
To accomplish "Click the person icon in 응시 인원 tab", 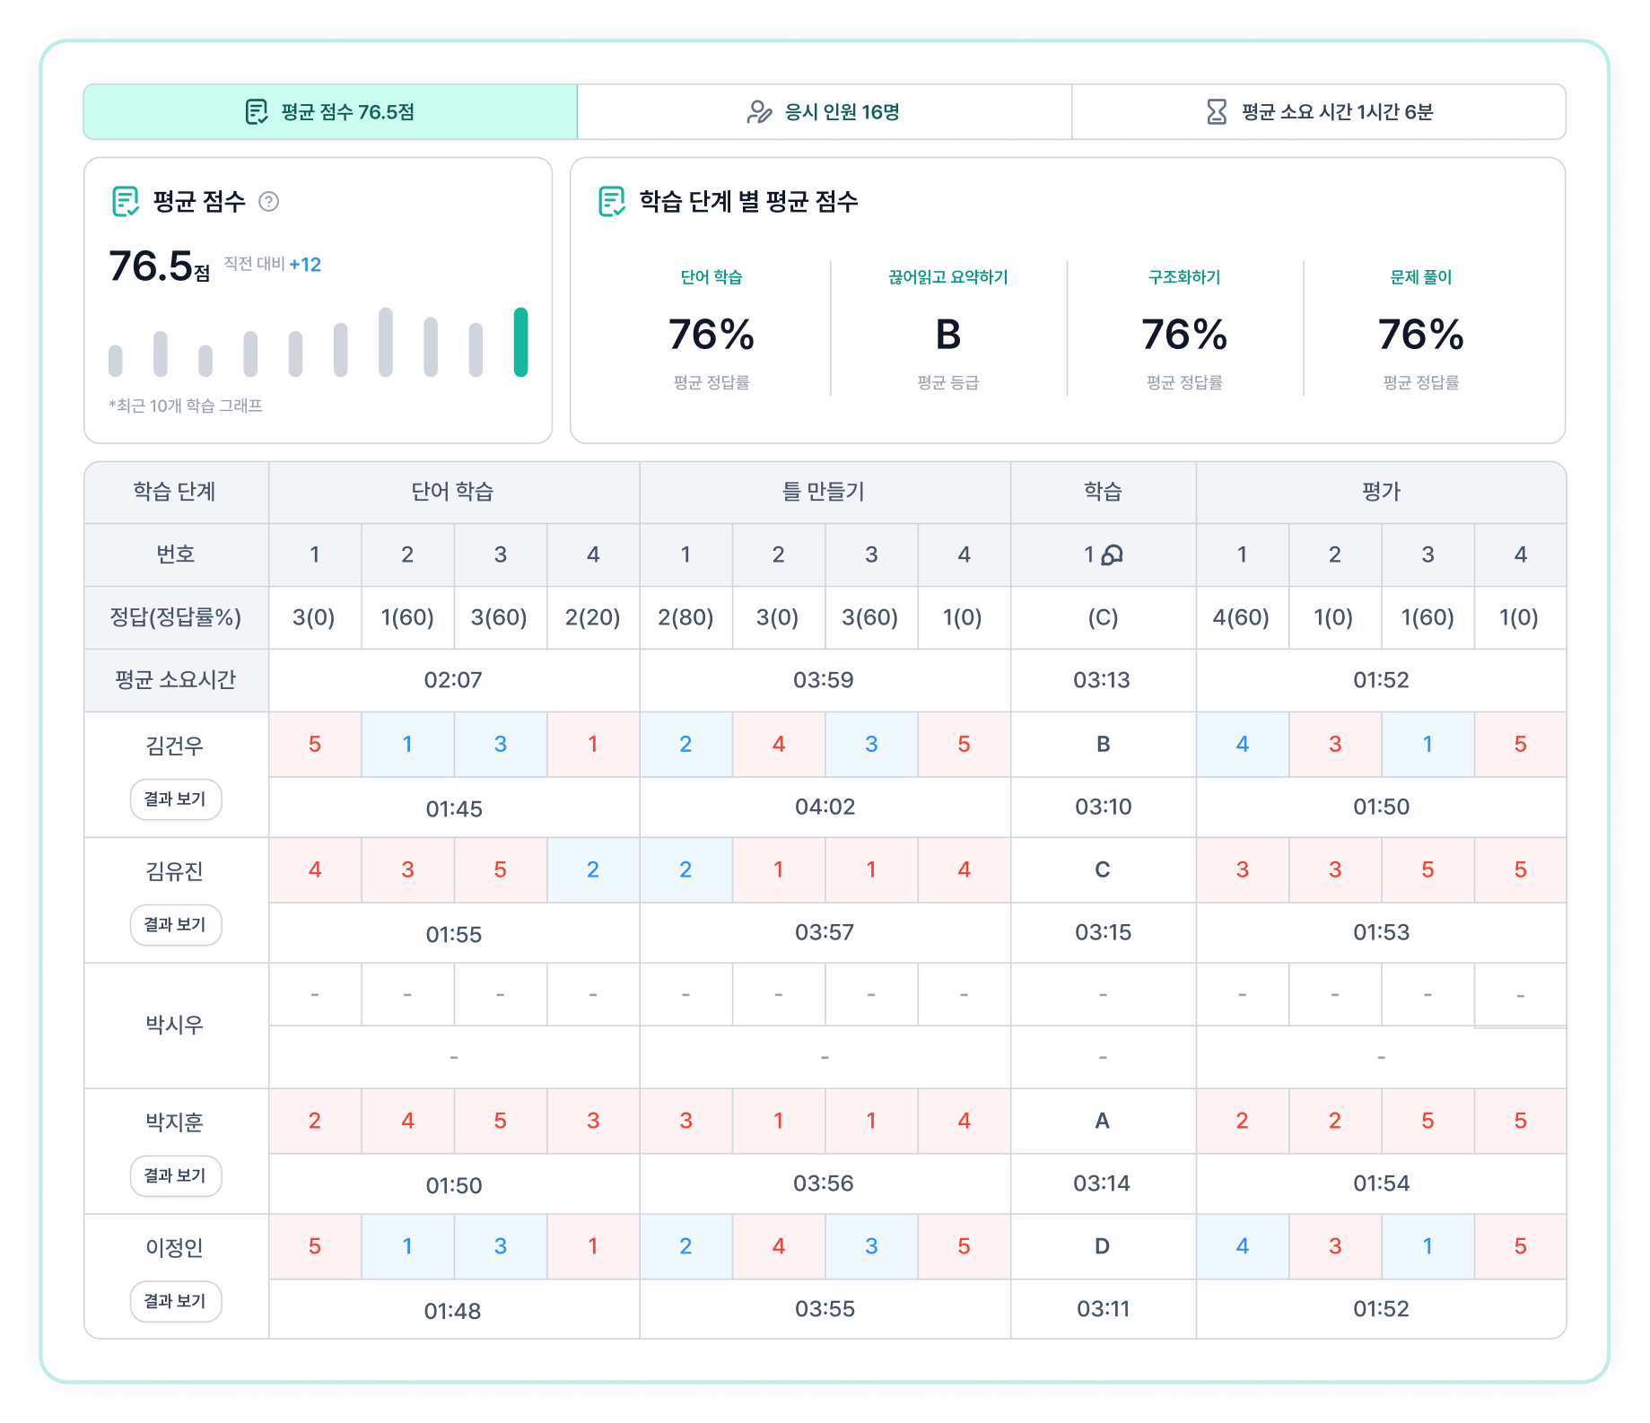I will (759, 112).
